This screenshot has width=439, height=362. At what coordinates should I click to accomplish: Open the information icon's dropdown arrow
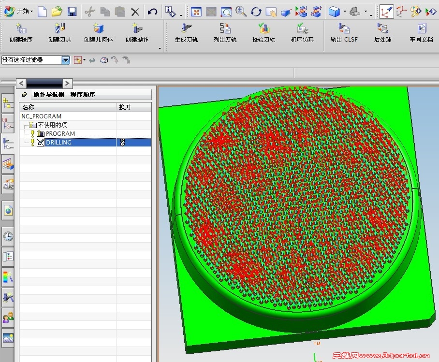(181, 15)
